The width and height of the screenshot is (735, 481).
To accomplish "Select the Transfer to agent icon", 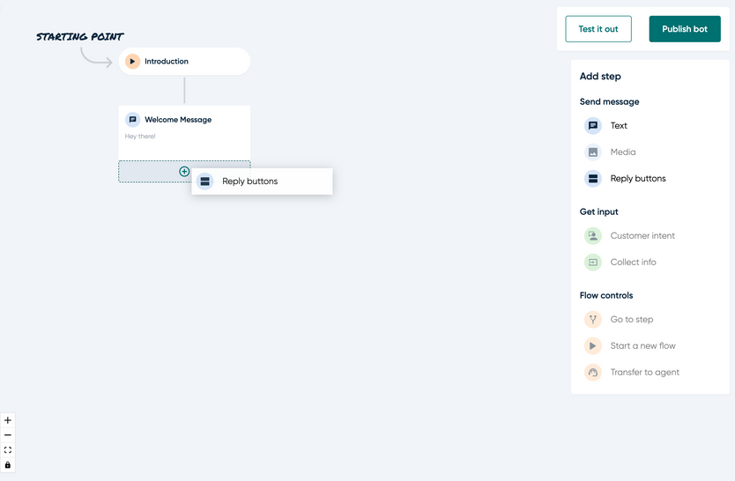I will pyautogui.click(x=593, y=373).
